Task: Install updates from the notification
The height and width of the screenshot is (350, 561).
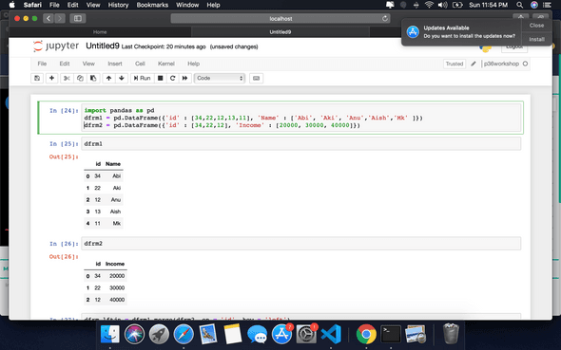Action: (536, 39)
